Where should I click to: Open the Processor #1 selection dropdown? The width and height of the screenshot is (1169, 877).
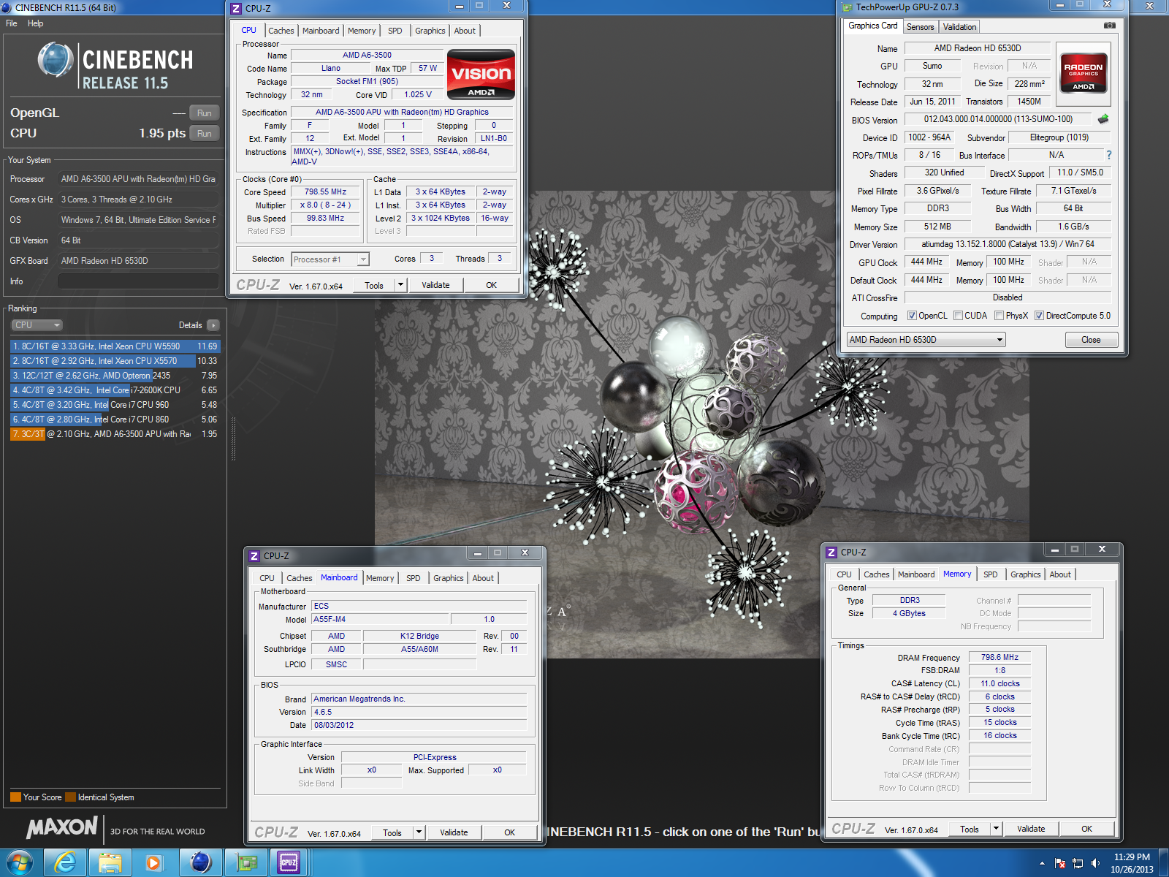coord(330,259)
